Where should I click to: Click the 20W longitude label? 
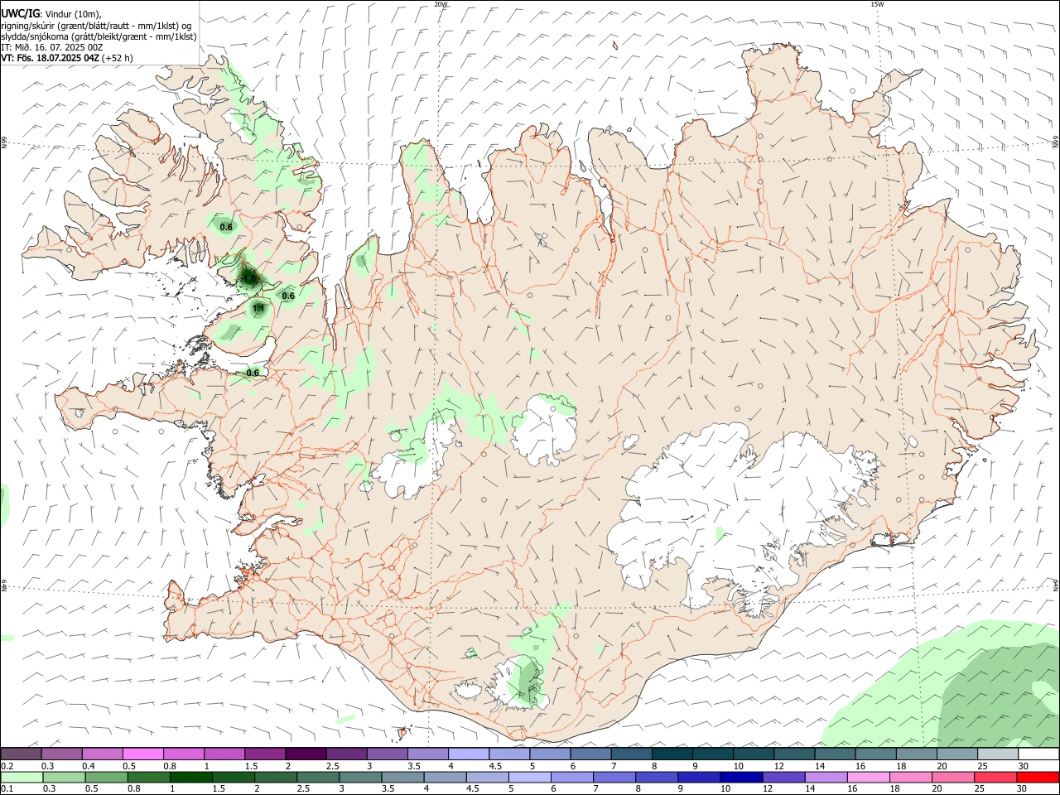441,4
